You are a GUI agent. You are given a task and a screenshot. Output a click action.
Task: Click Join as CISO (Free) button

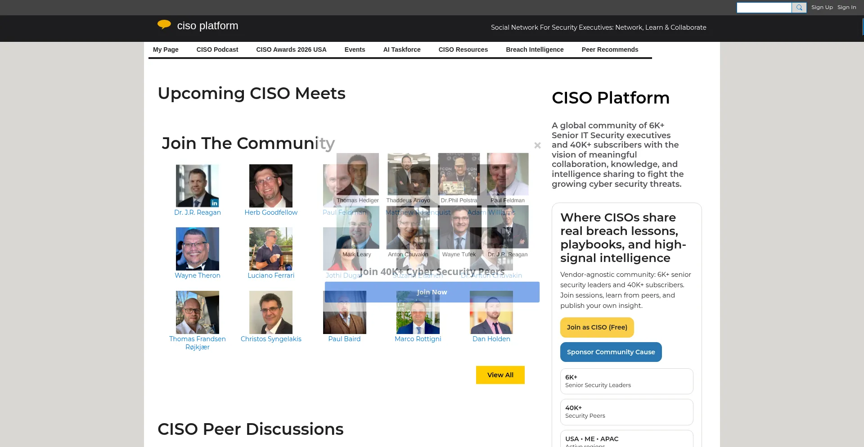[x=597, y=327]
